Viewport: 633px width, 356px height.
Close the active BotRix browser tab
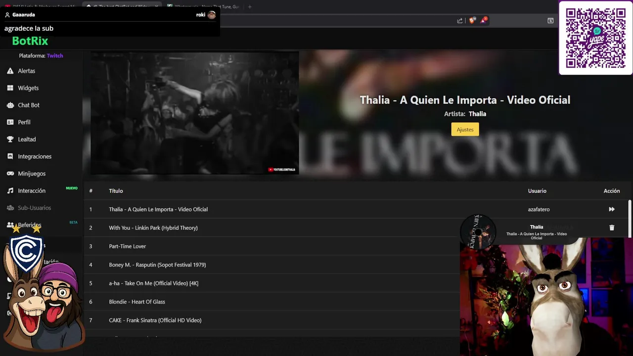pos(156,7)
